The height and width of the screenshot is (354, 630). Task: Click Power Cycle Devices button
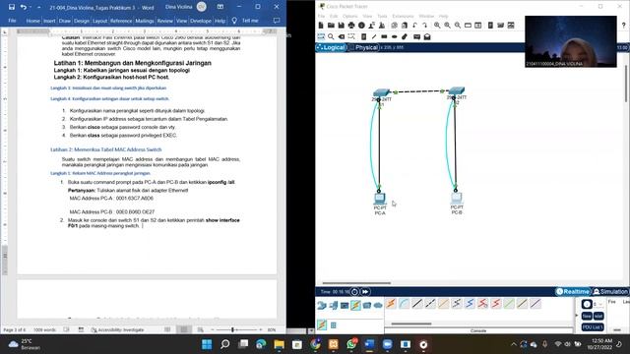click(354, 292)
